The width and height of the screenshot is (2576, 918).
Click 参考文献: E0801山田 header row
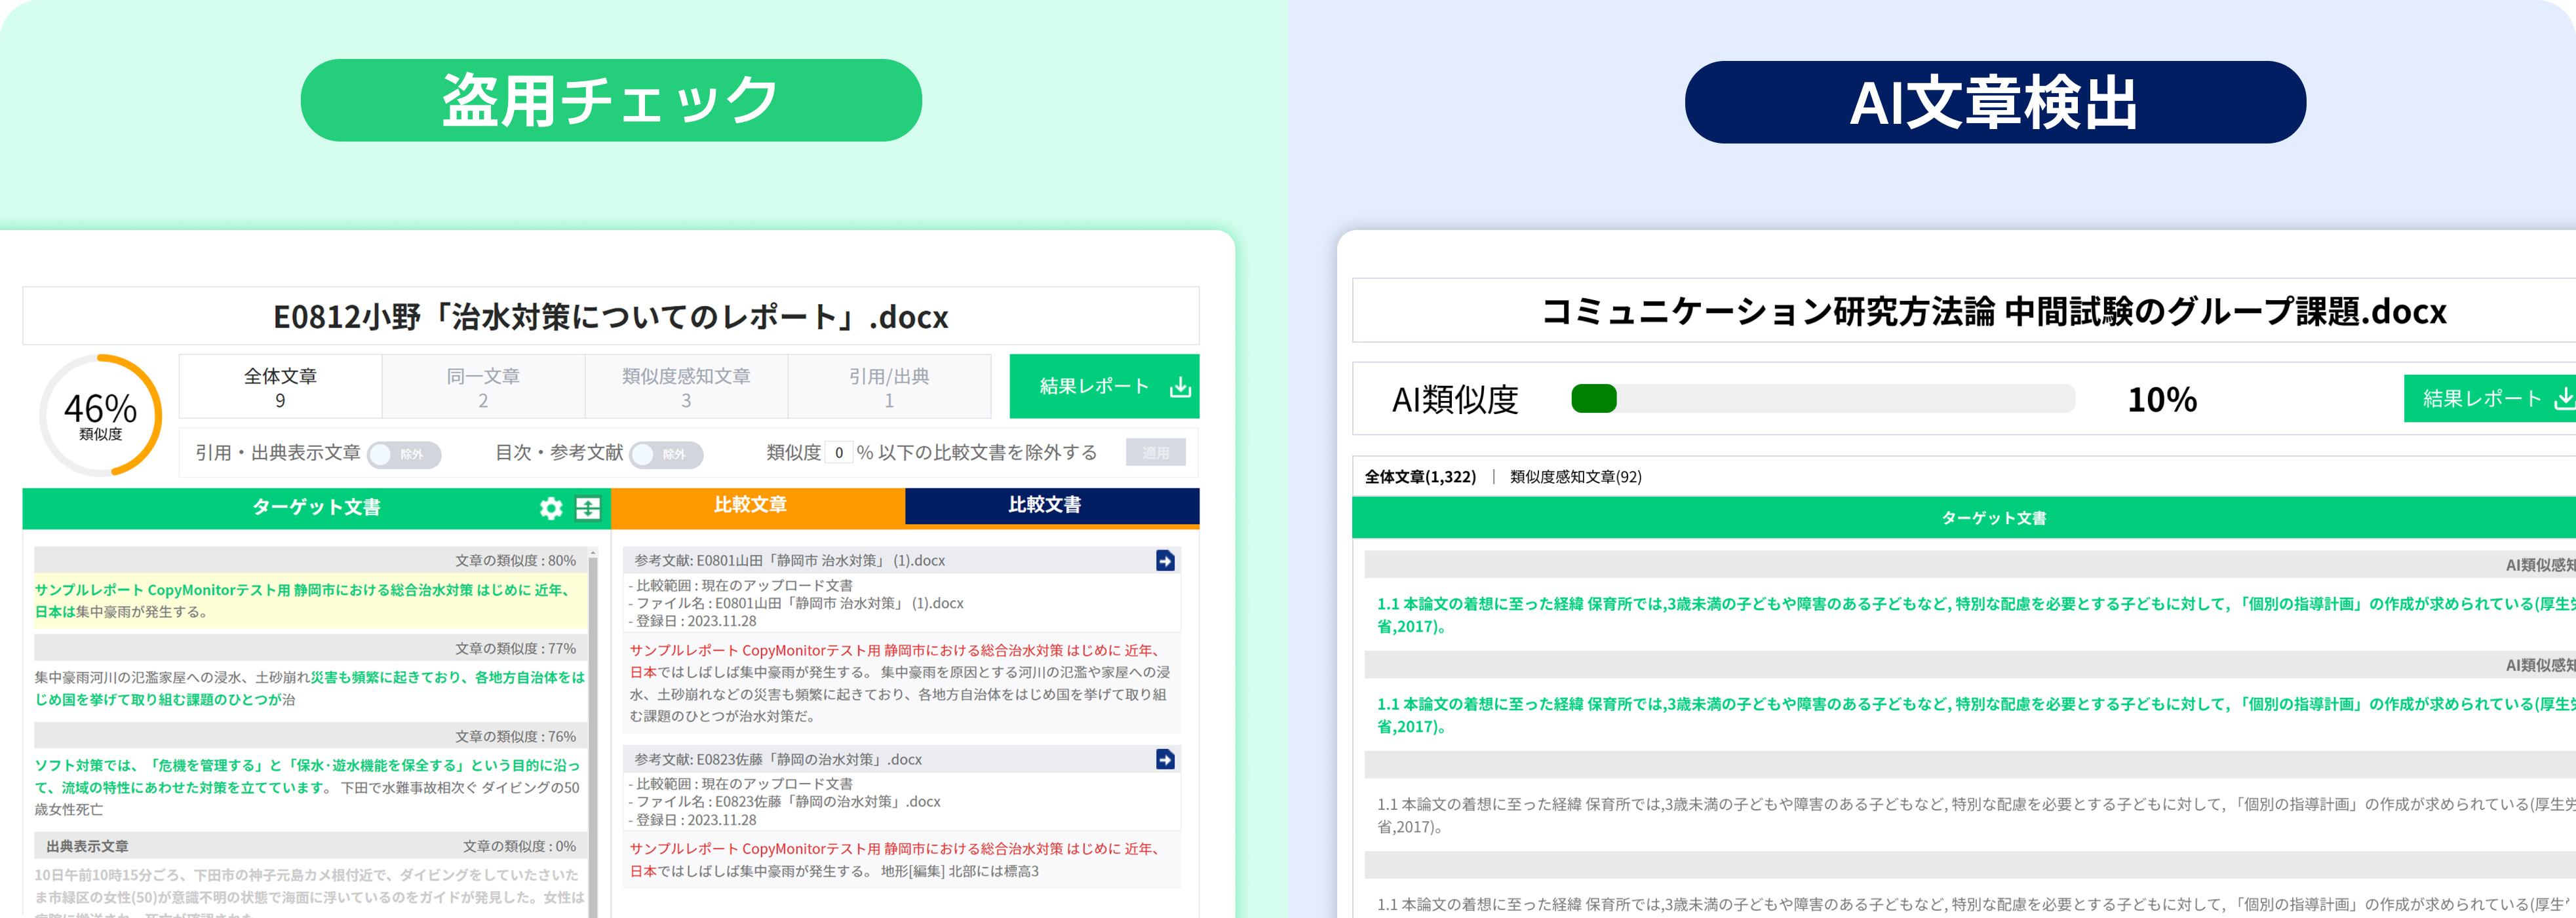901,561
